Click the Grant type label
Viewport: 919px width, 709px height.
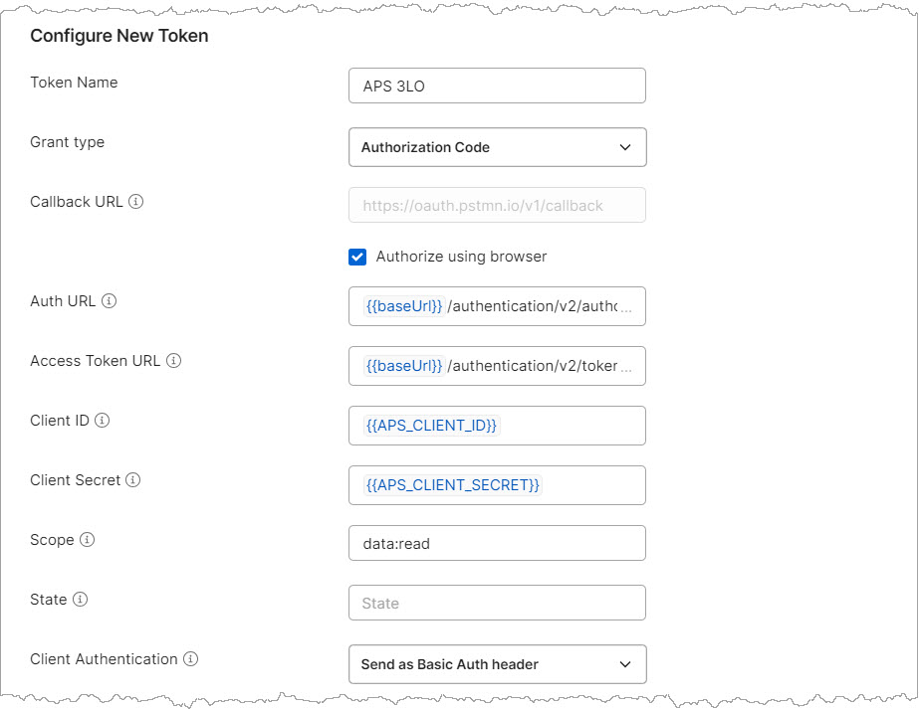pyautogui.click(x=68, y=142)
